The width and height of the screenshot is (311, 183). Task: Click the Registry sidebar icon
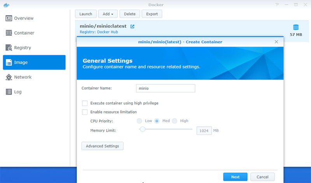(9, 48)
